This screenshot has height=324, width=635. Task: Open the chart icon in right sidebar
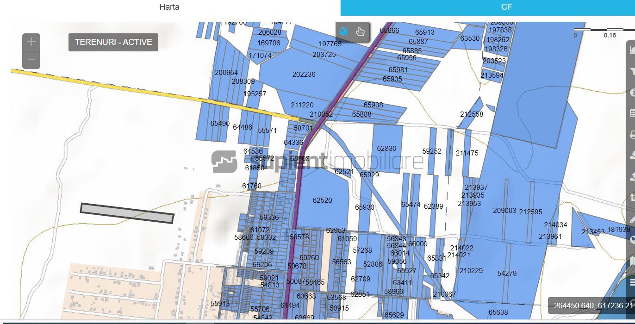632,50
